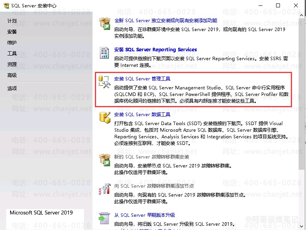Click the SSDT description paragraph
Viewport: 306px width, 230px height.
click(201, 133)
